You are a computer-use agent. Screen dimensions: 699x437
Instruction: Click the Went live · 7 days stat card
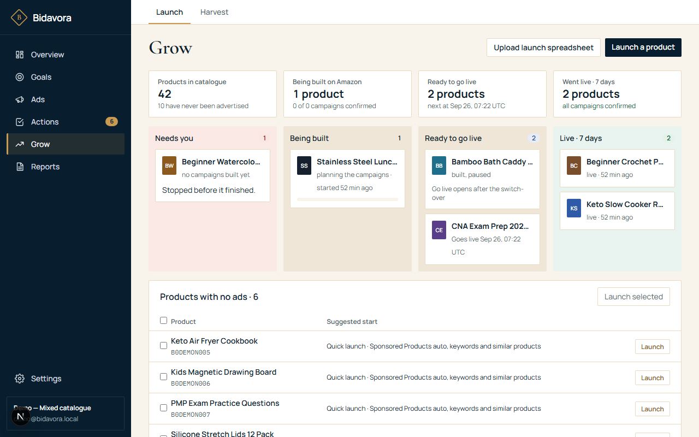(x=617, y=94)
